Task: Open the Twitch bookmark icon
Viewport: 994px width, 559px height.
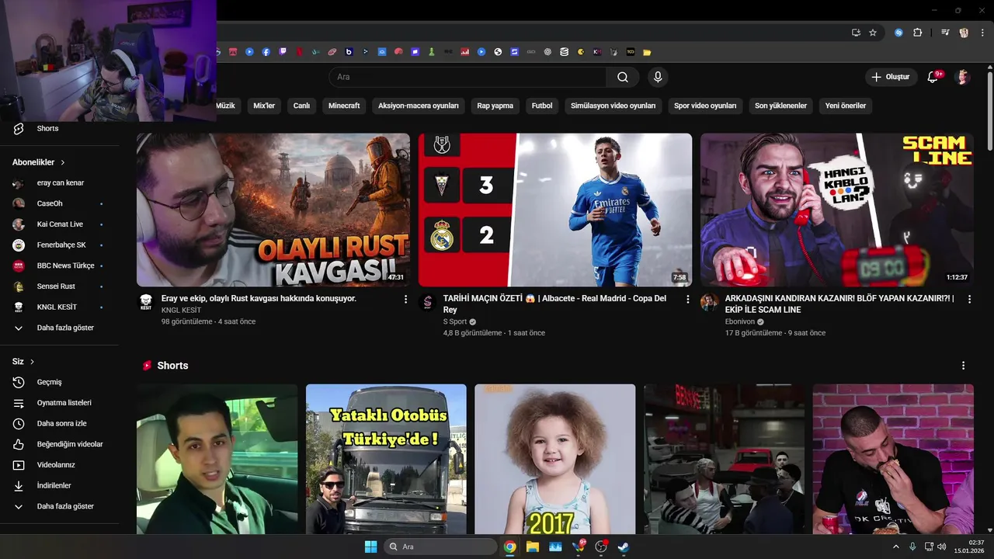Action: pos(283,52)
